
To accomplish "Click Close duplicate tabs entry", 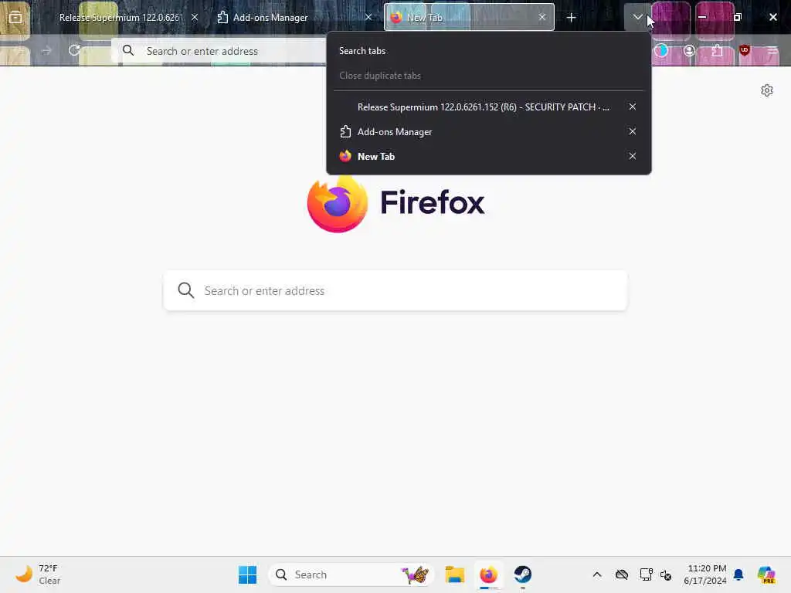I will tap(380, 76).
